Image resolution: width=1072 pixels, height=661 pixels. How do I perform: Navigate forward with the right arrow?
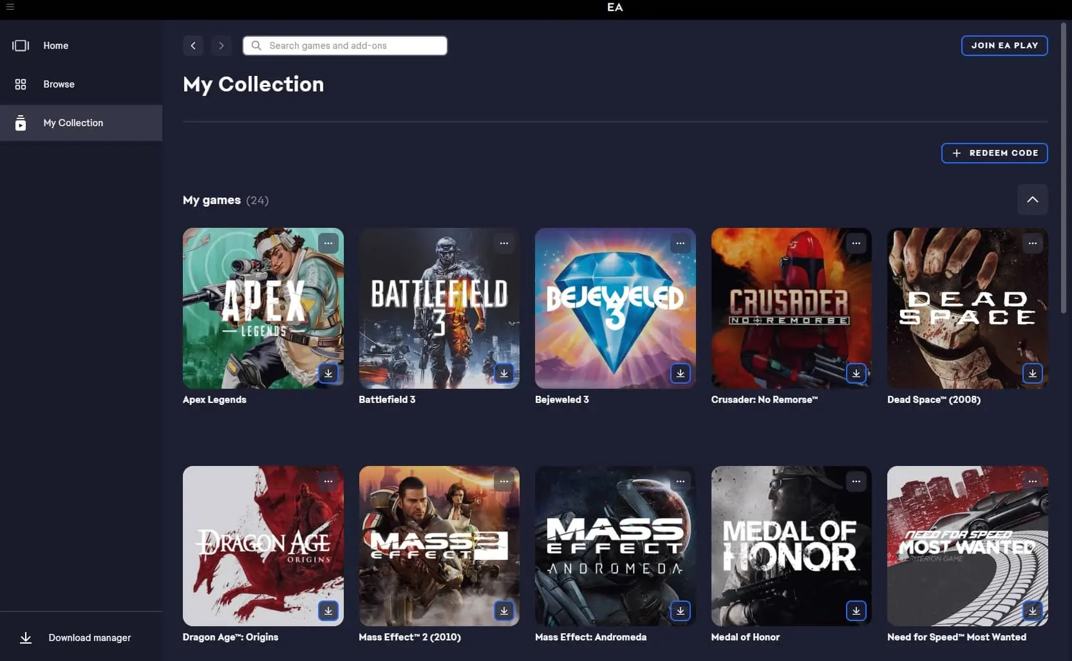click(221, 46)
